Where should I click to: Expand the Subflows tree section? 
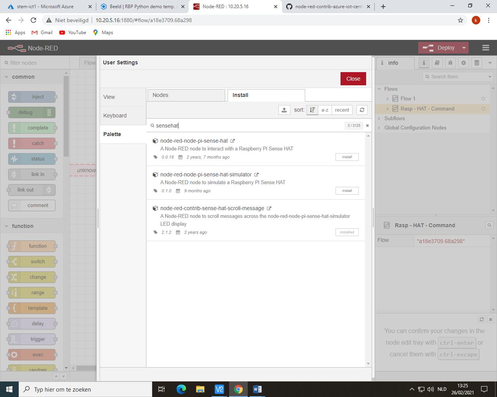379,119
